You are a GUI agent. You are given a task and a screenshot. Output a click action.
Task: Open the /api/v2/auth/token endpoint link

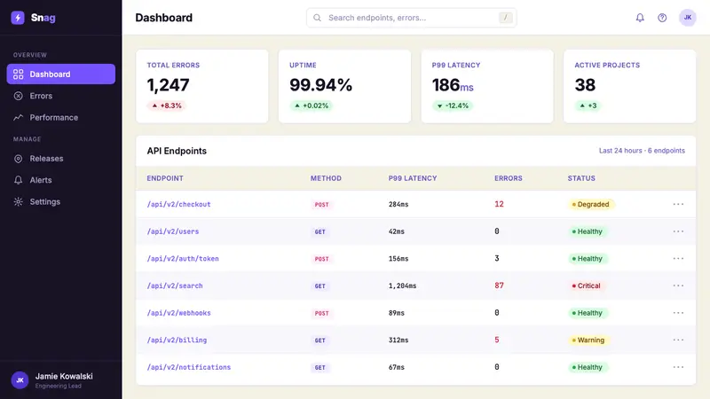pos(183,258)
